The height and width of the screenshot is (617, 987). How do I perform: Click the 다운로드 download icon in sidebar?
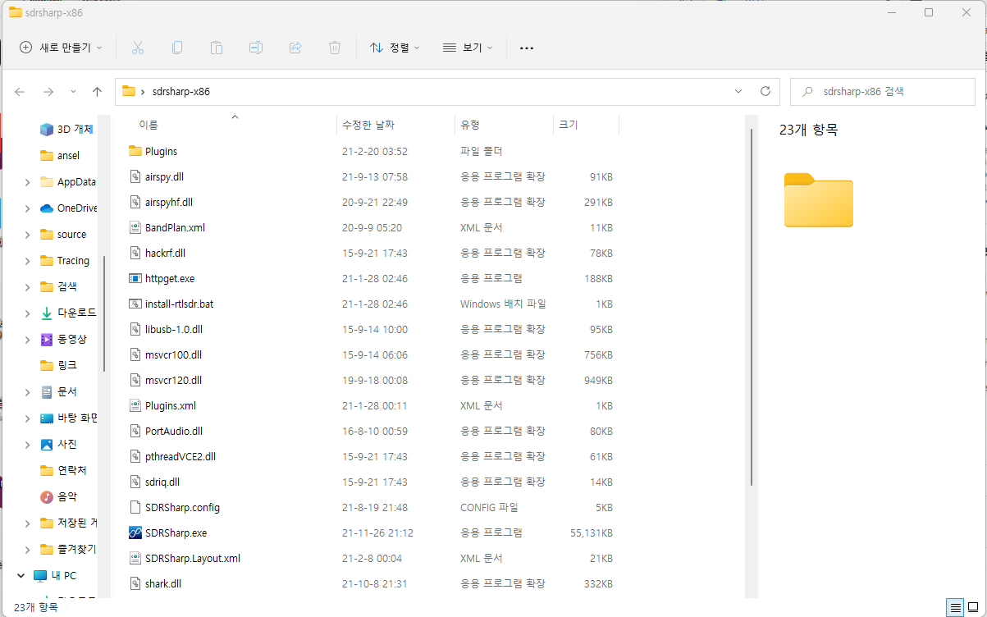(x=47, y=313)
